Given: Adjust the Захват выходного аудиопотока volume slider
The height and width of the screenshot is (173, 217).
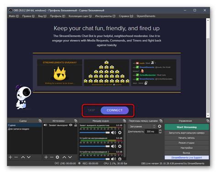Looking at the screenshot, I should 95,133.
